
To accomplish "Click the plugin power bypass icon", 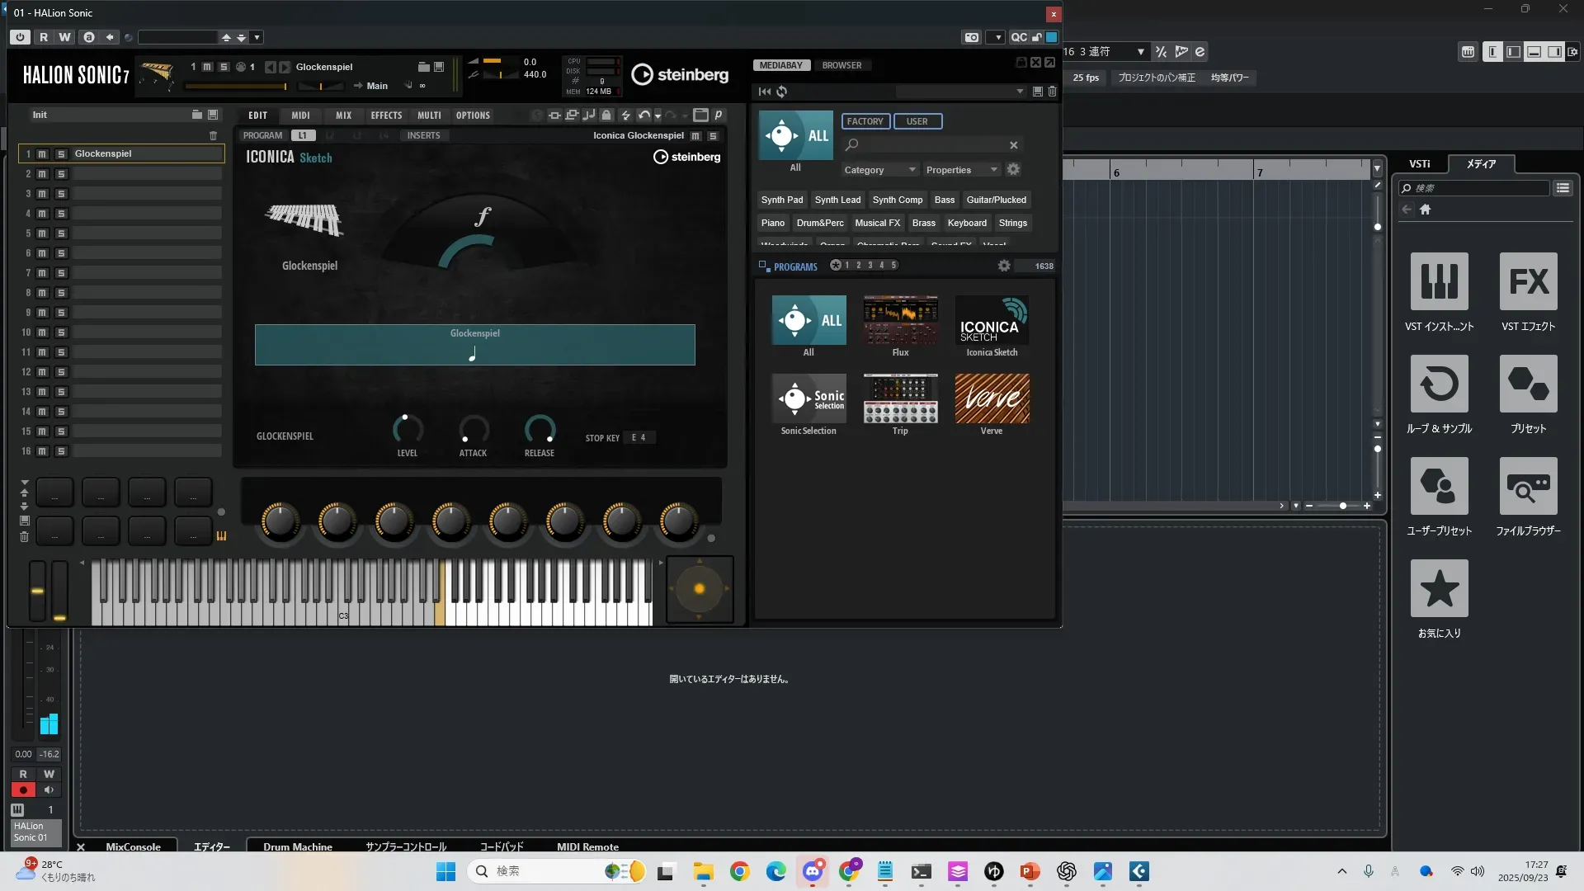I will [21, 37].
